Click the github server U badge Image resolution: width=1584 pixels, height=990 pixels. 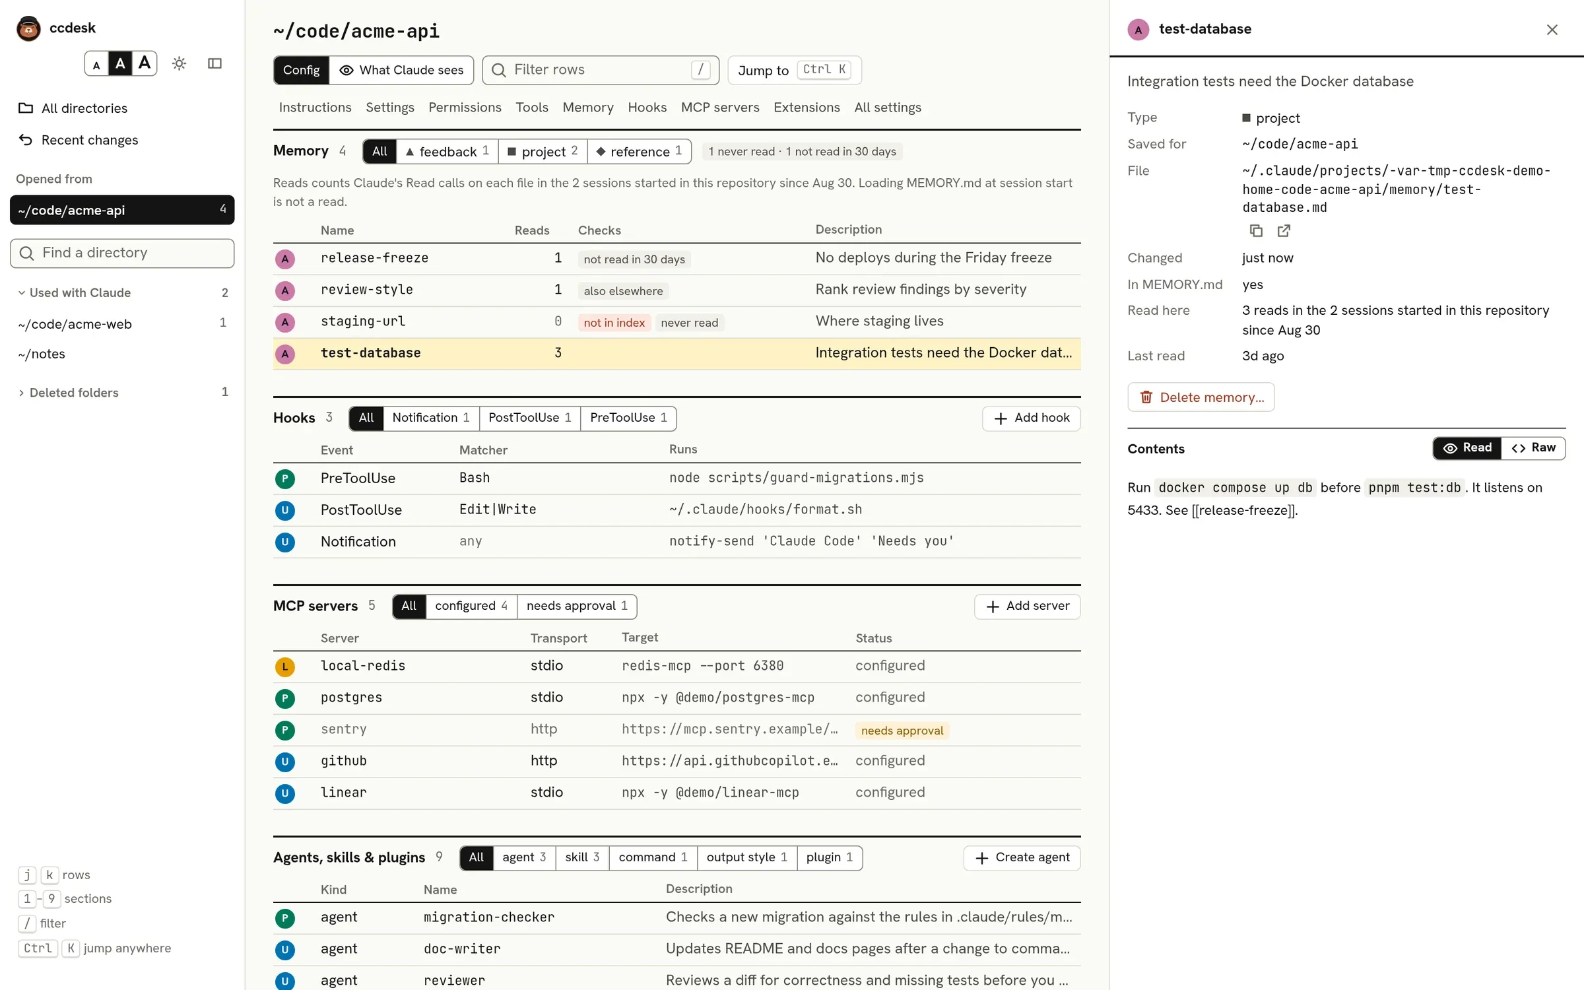tap(285, 762)
